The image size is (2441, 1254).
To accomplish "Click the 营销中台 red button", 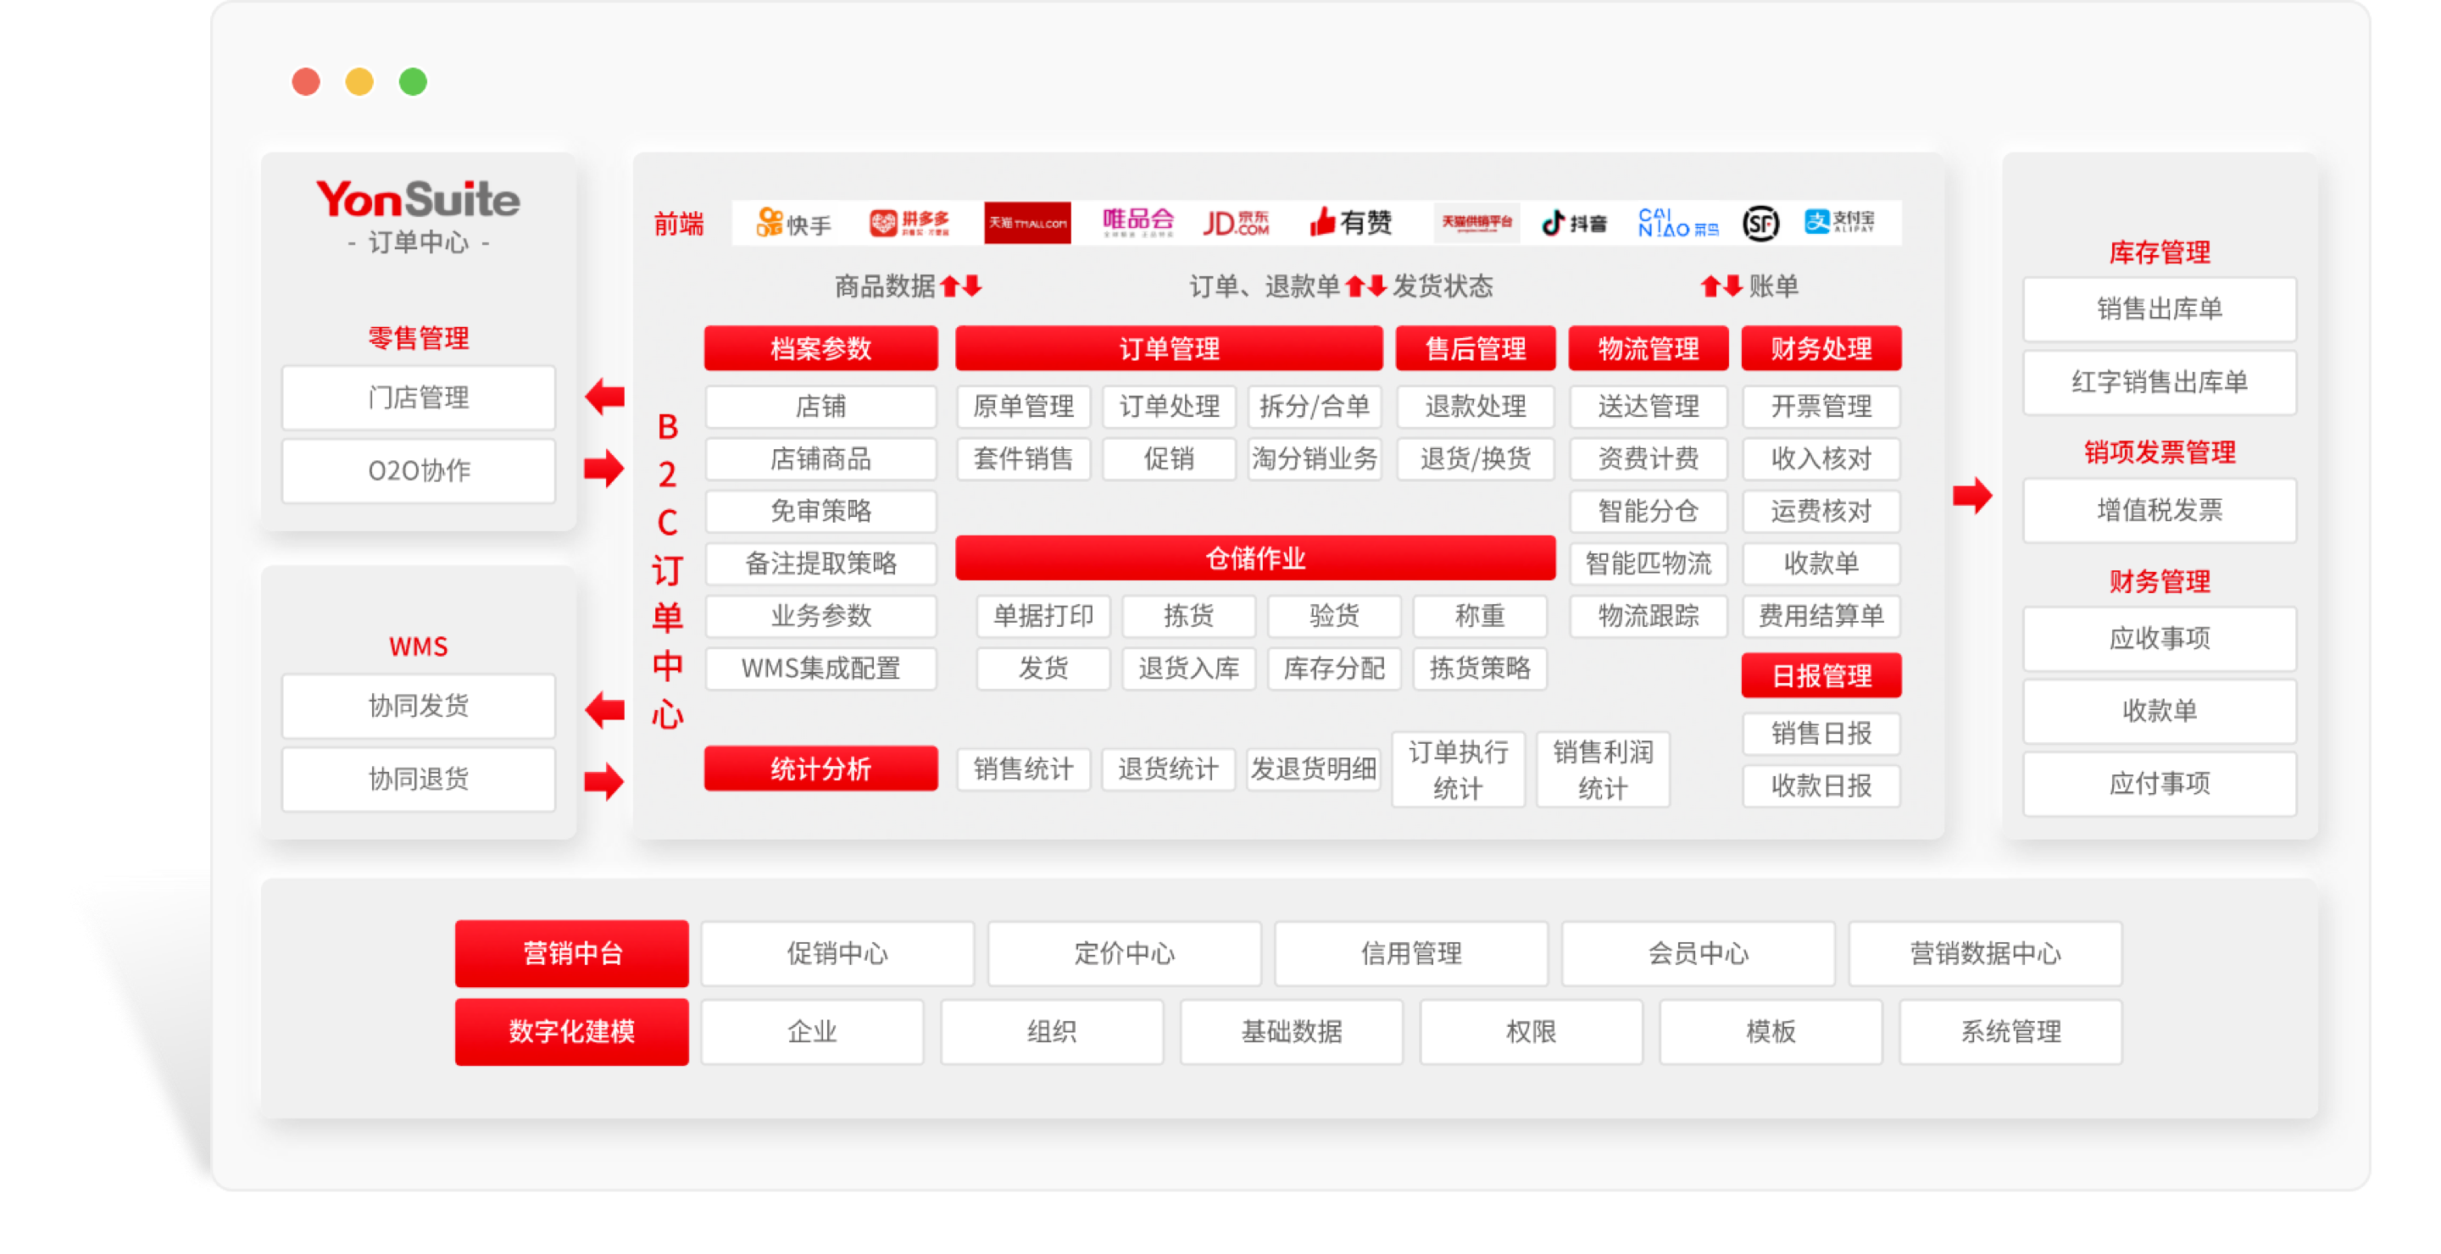I will pyautogui.click(x=571, y=954).
